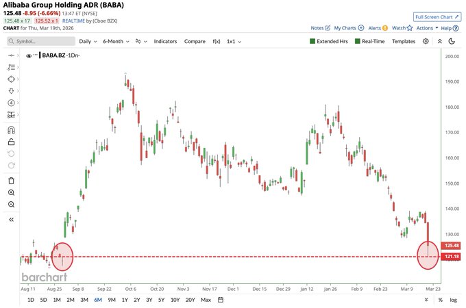Select the 1M time range

click(57, 300)
